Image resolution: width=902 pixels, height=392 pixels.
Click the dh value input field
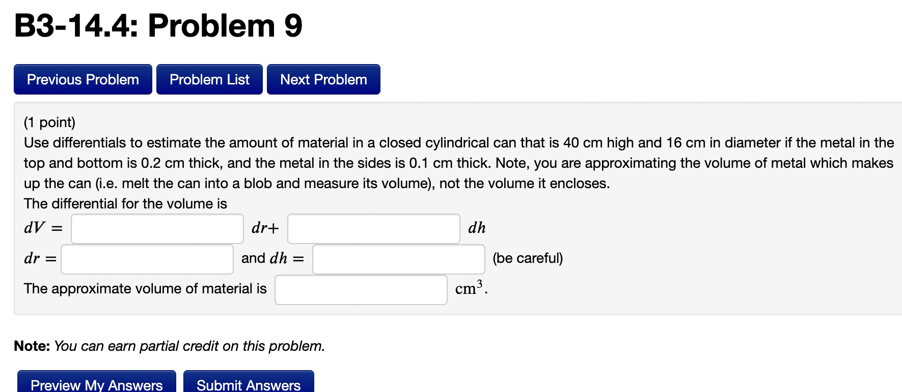click(398, 259)
